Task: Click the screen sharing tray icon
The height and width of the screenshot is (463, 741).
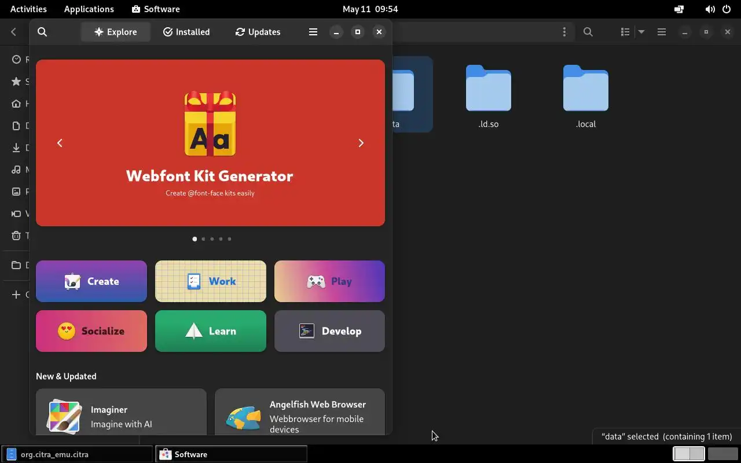Action: coord(679,9)
